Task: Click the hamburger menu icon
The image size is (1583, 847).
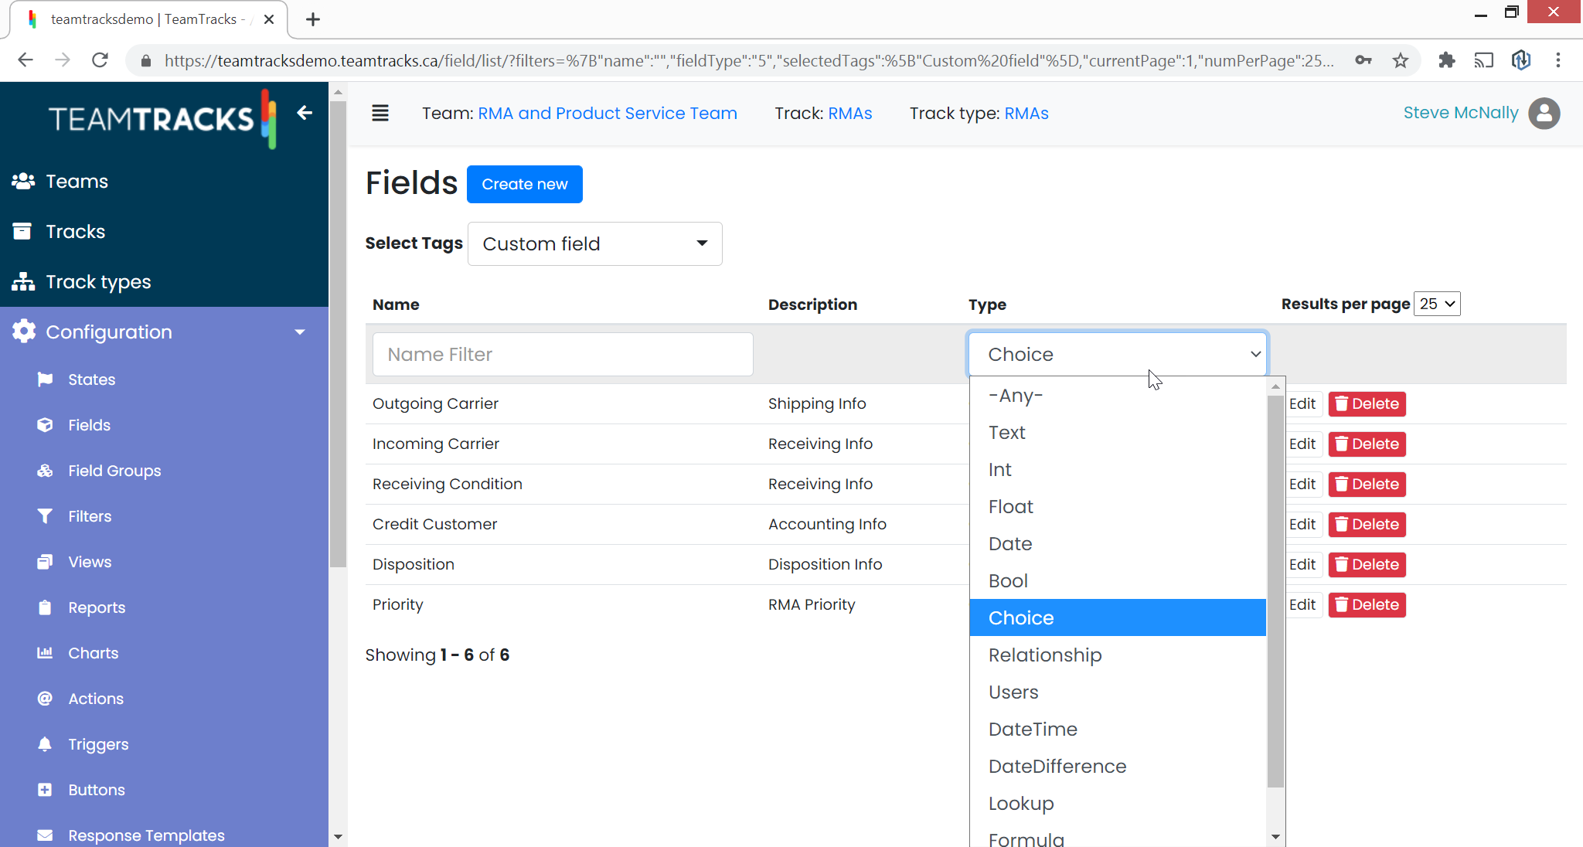Action: click(x=380, y=113)
